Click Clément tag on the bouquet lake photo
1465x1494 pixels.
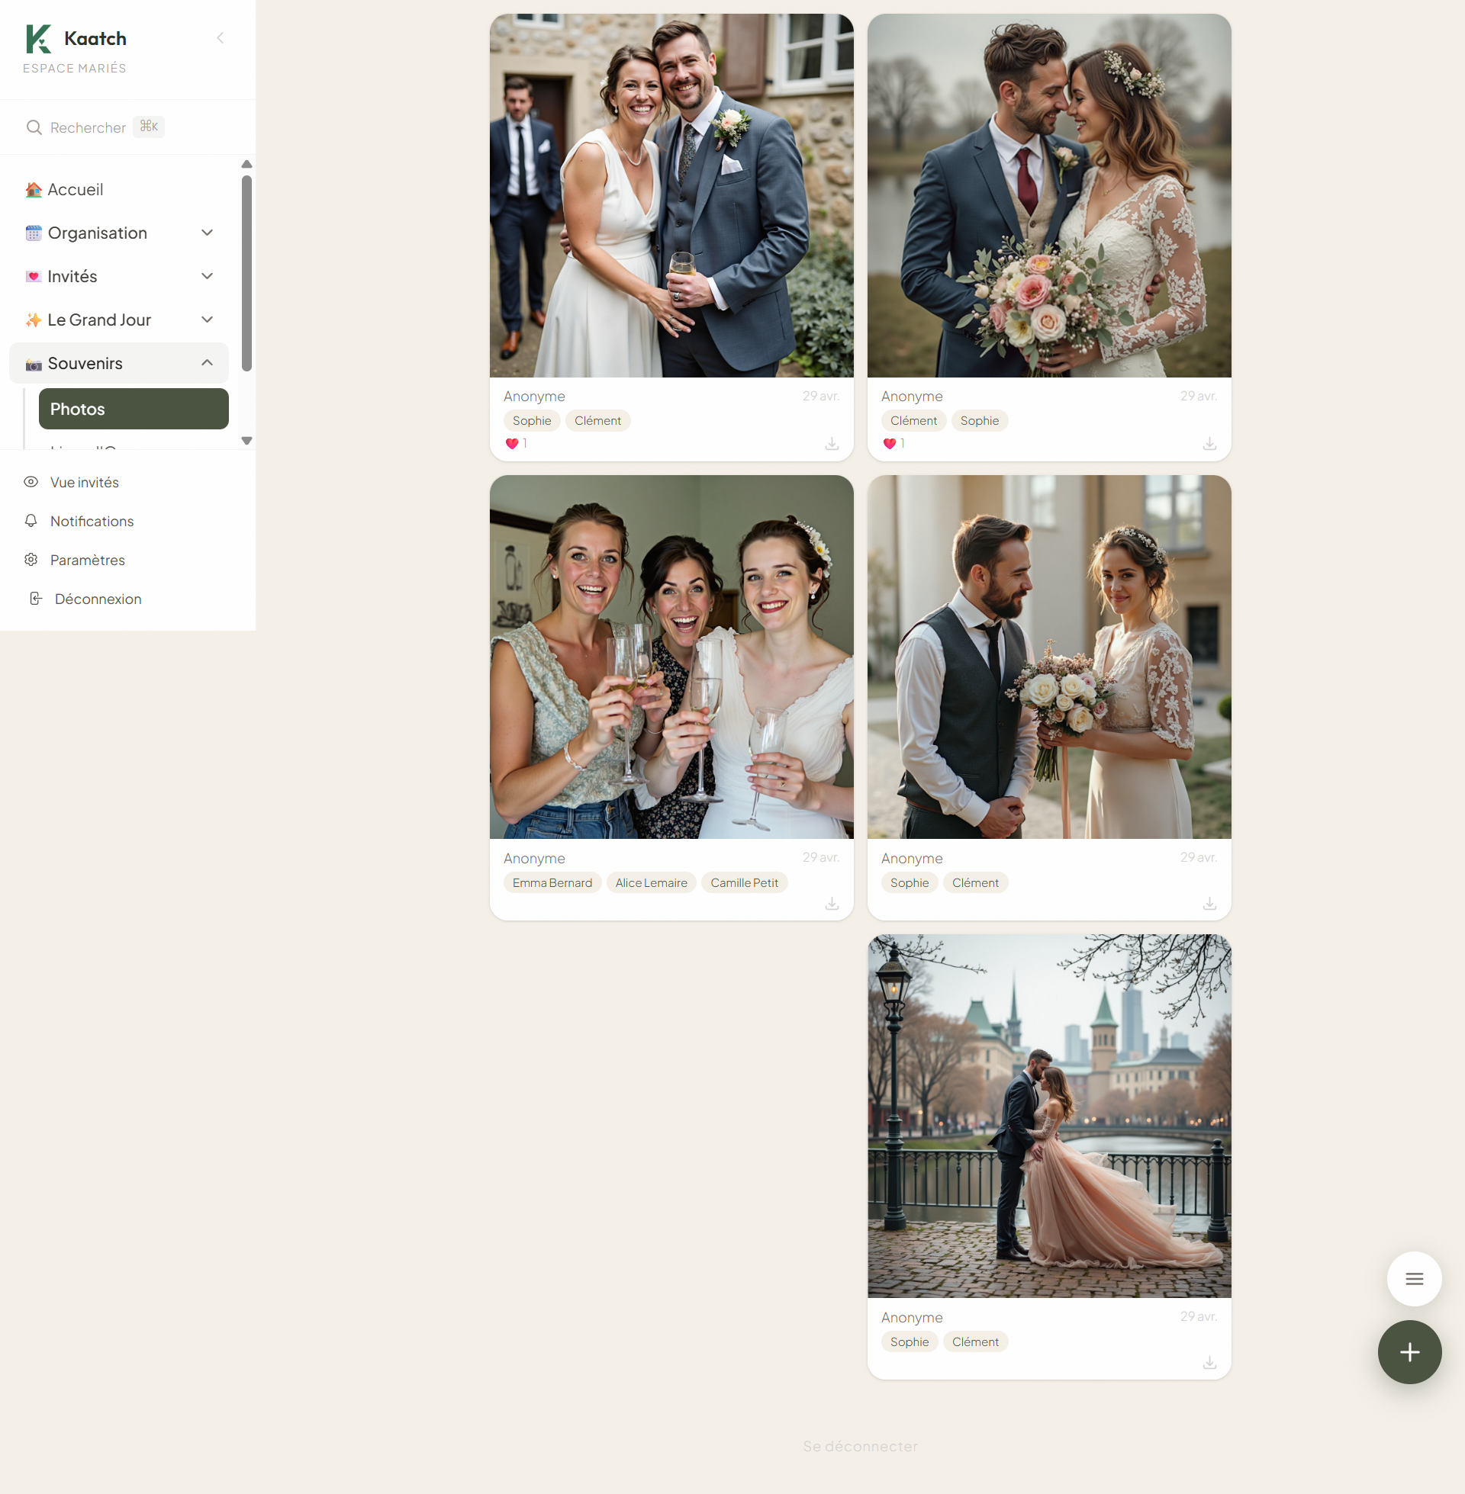pos(913,421)
